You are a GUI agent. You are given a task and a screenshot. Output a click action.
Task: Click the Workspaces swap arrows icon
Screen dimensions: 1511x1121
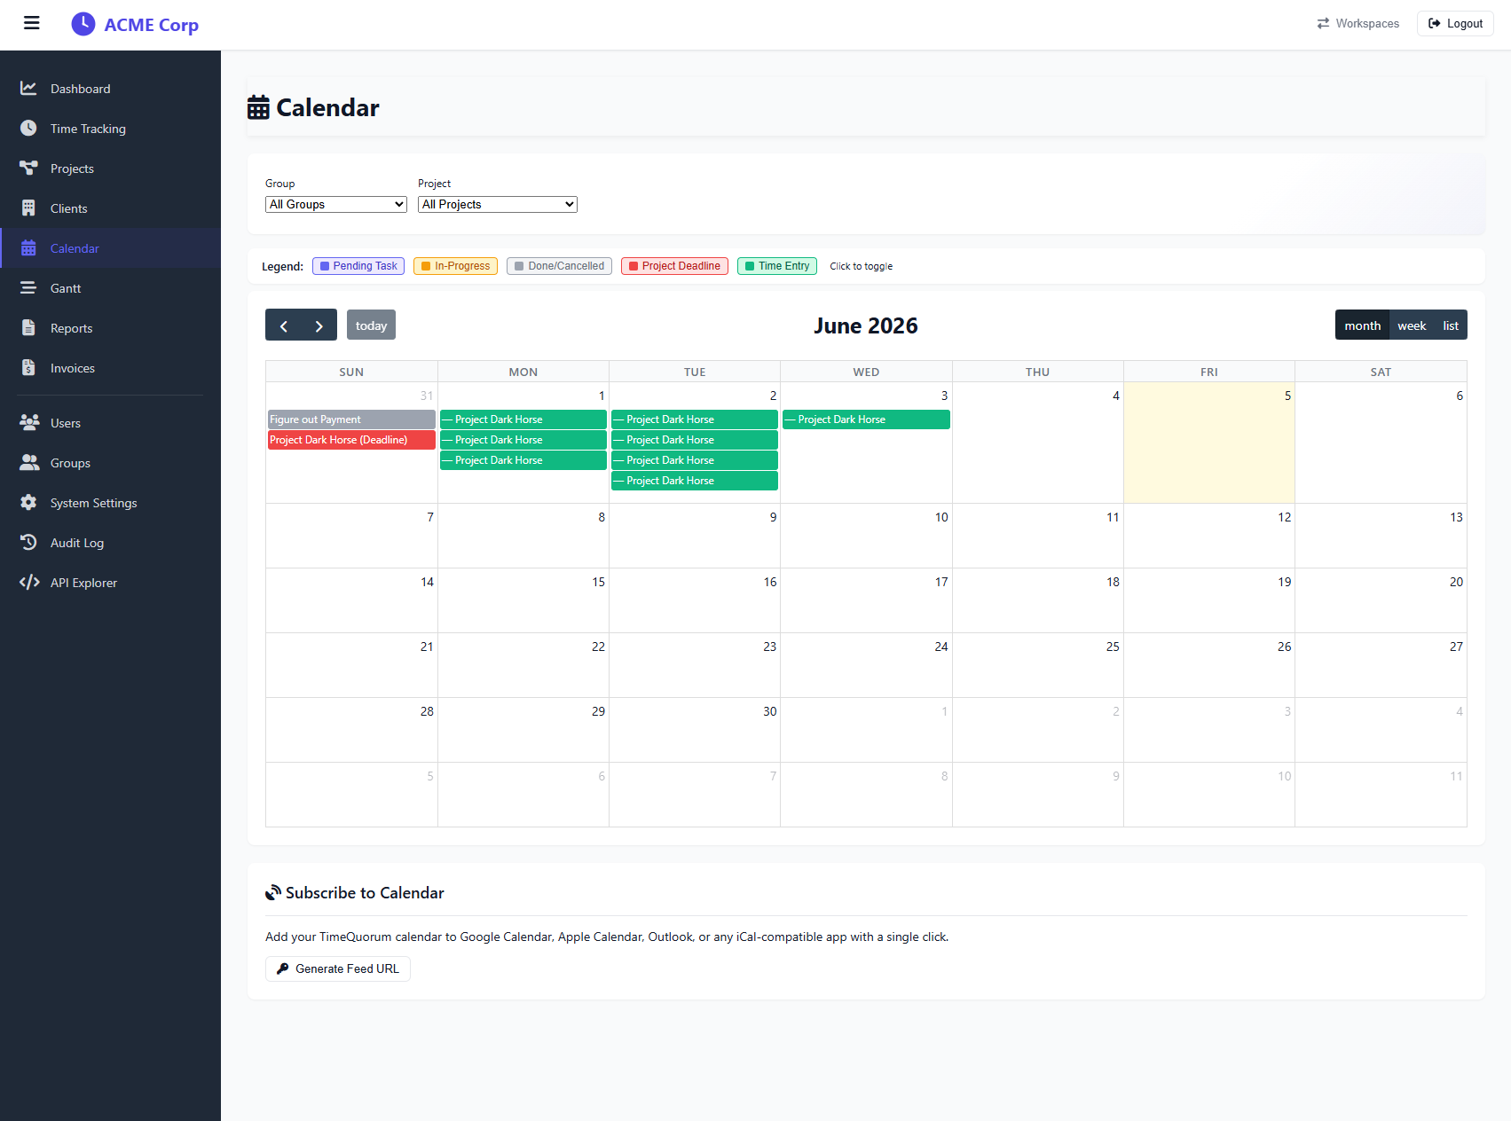pos(1323,24)
